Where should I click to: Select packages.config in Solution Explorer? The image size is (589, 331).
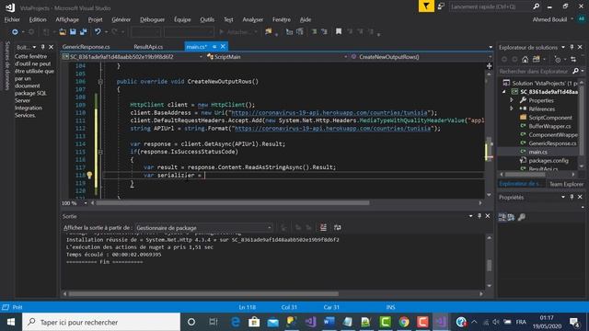coord(549,161)
